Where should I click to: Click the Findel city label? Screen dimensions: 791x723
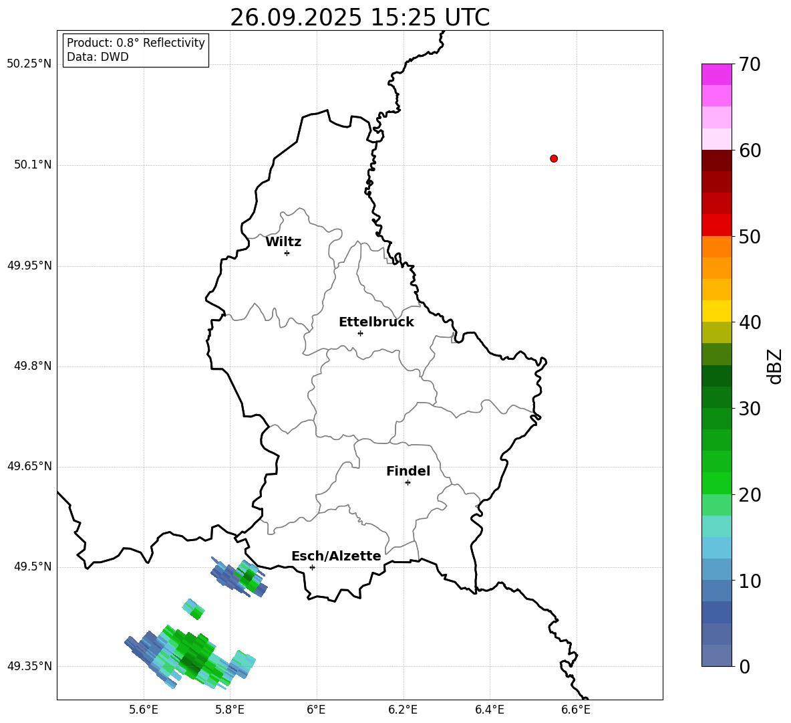[x=408, y=471]
